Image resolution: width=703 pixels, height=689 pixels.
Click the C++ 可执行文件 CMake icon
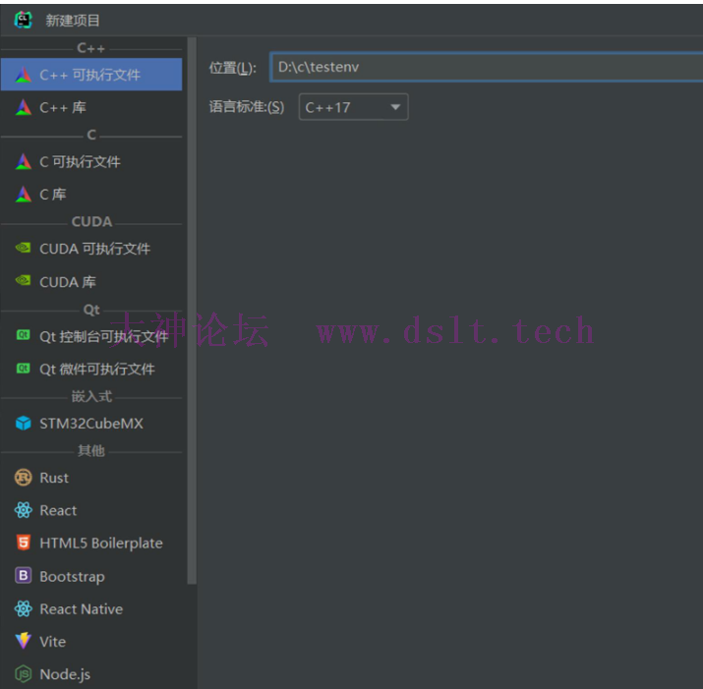24,75
